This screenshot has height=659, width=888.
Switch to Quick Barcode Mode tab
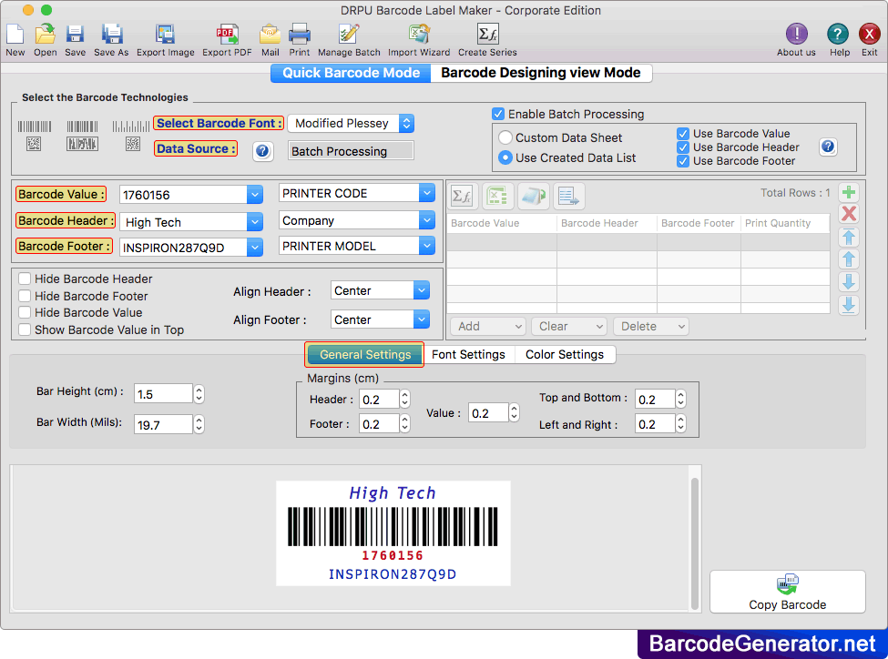pyautogui.click(x=351, y=73)
